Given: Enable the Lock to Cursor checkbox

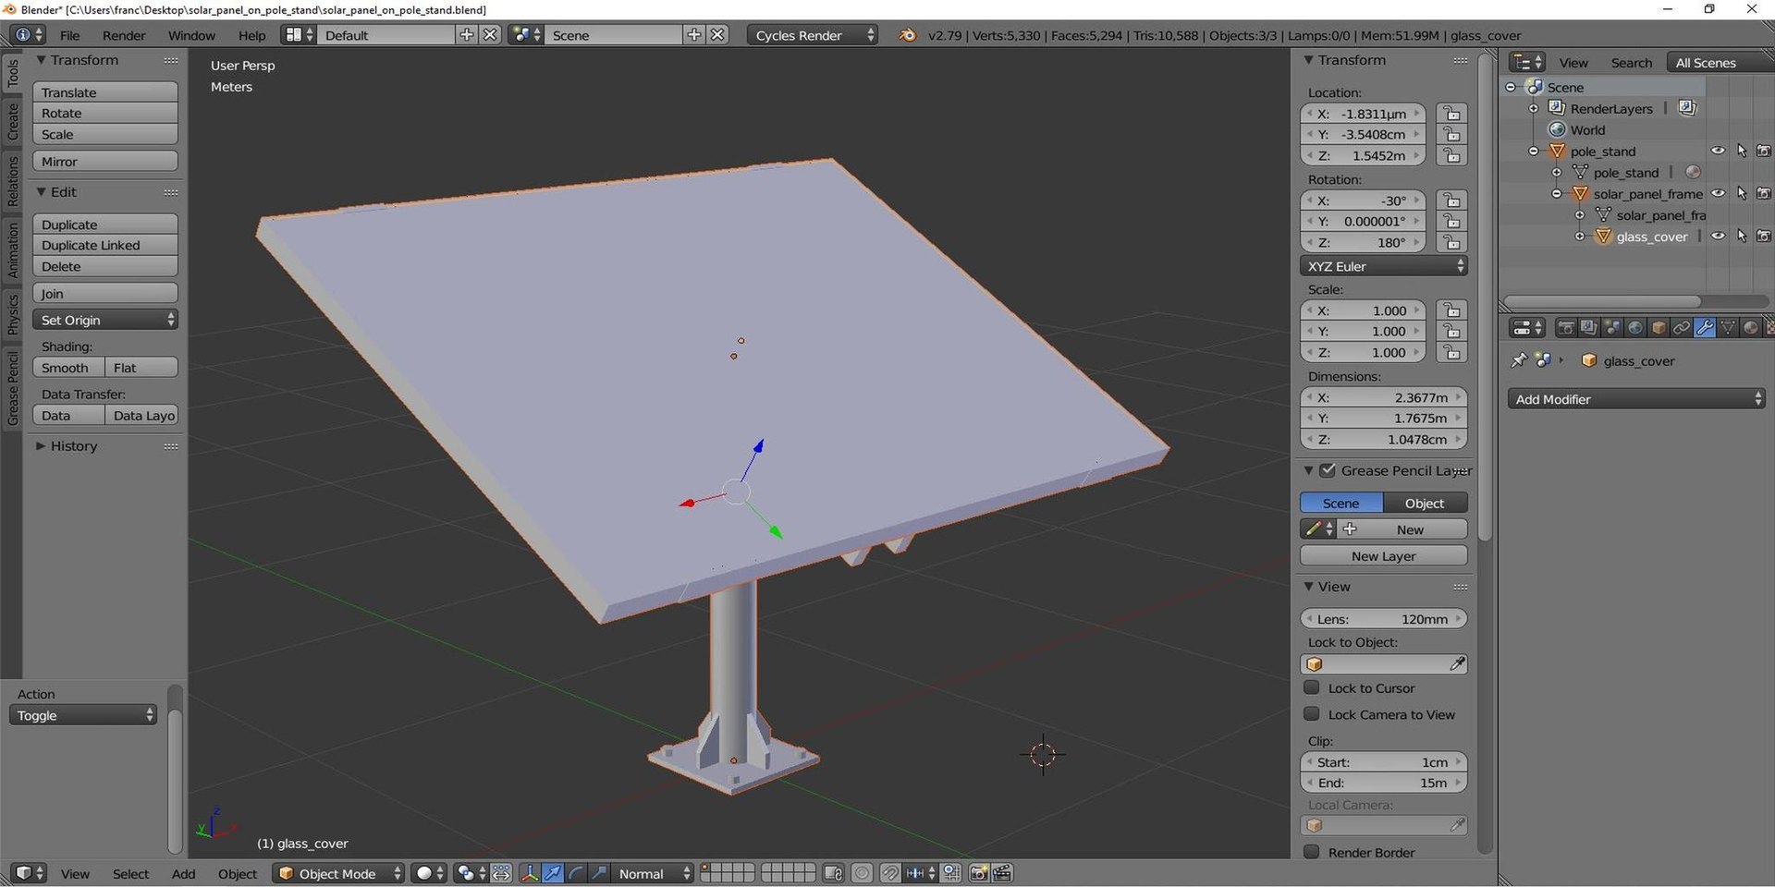Looking at the screenshot, I should pyautogui.click(x=1311, y=687).
